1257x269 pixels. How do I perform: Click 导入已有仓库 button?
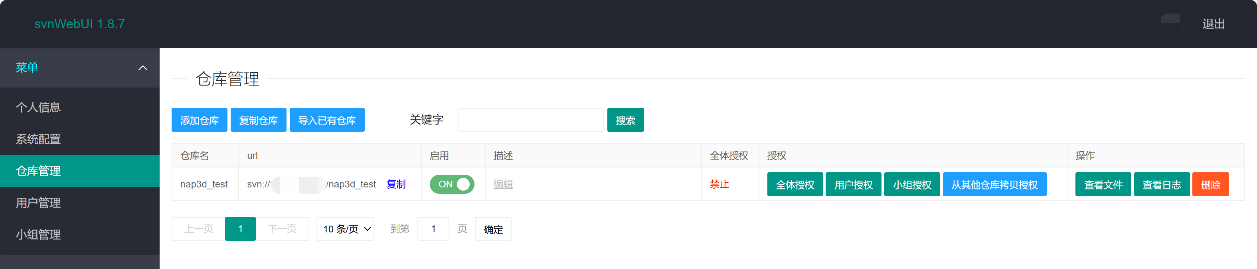[x=327, y=120]
